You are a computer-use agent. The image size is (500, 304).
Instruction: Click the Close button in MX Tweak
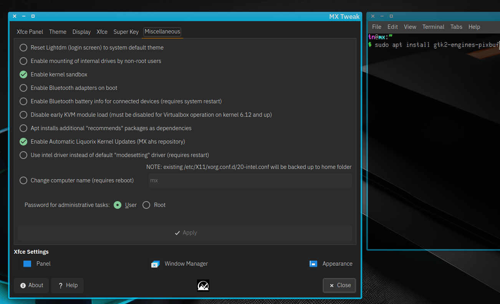click(x=339, y=285)
